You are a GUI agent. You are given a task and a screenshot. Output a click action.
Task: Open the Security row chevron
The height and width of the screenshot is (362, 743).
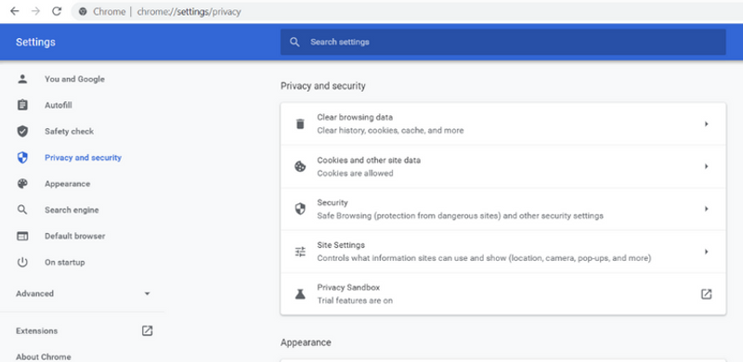[706, 209]
